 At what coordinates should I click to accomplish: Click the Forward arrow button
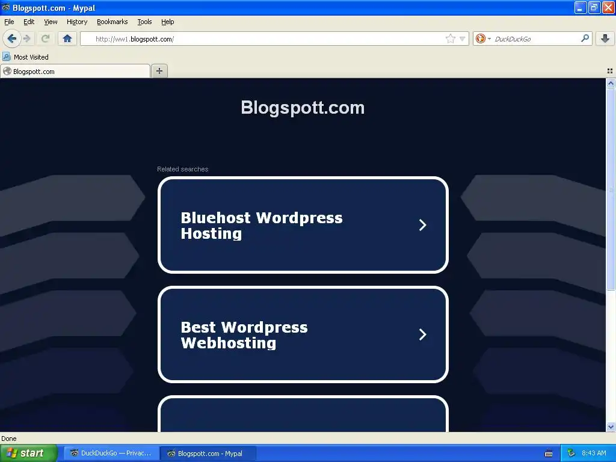point(27,38)
